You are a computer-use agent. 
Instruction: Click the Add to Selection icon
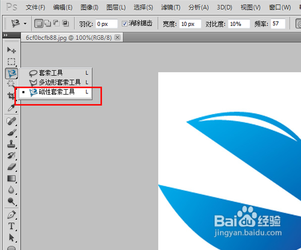[48, 23]
